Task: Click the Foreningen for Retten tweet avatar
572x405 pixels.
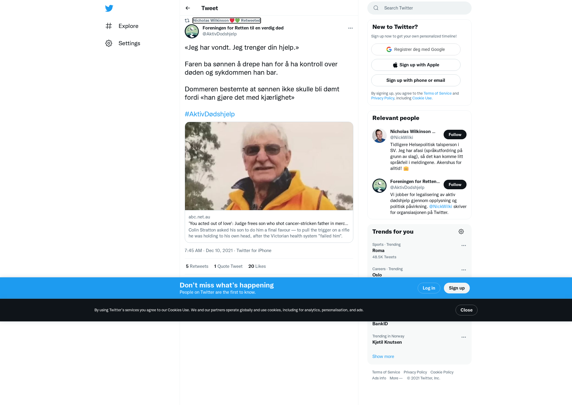Action: tap(192, 31)
